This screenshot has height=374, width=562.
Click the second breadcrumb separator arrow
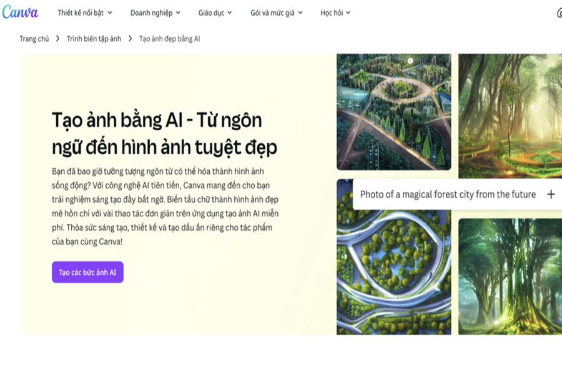point(130,38)
